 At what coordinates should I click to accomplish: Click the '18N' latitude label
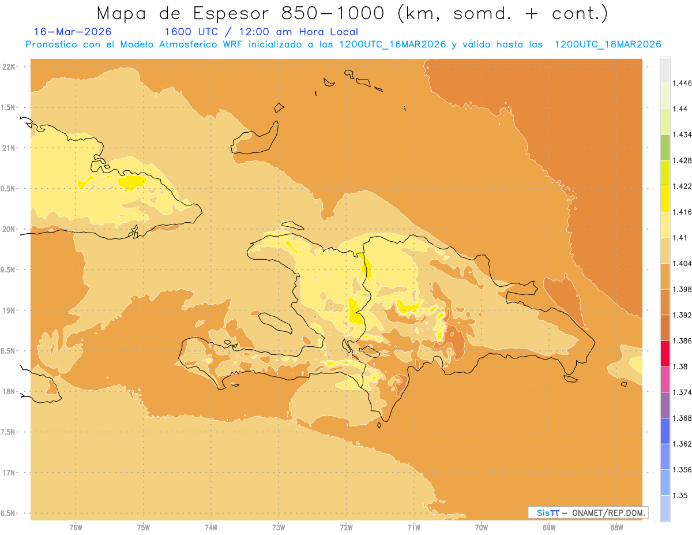9,392
